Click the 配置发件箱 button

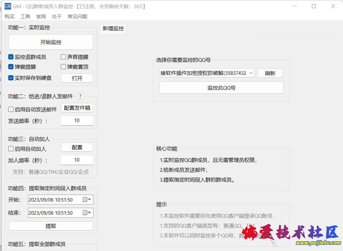pyautogui.click(x=77, y=108)
